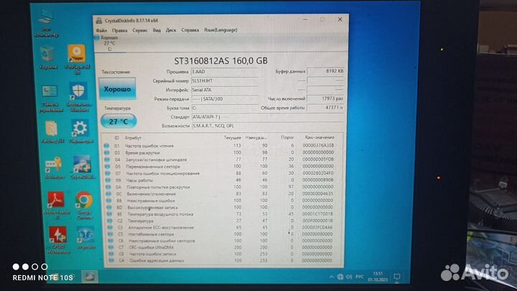The height and width of the screenshot is (291, 517).
Task: Click the Serial ATA interface field
Action: tap(225, 90)
